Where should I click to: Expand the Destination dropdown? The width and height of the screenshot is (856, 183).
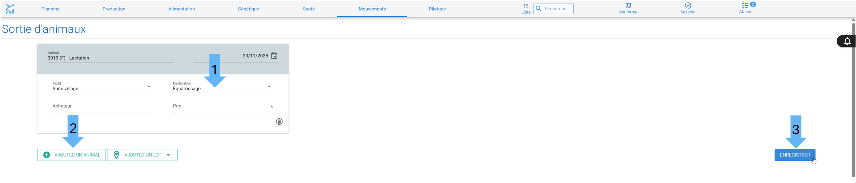pos(269,86)
